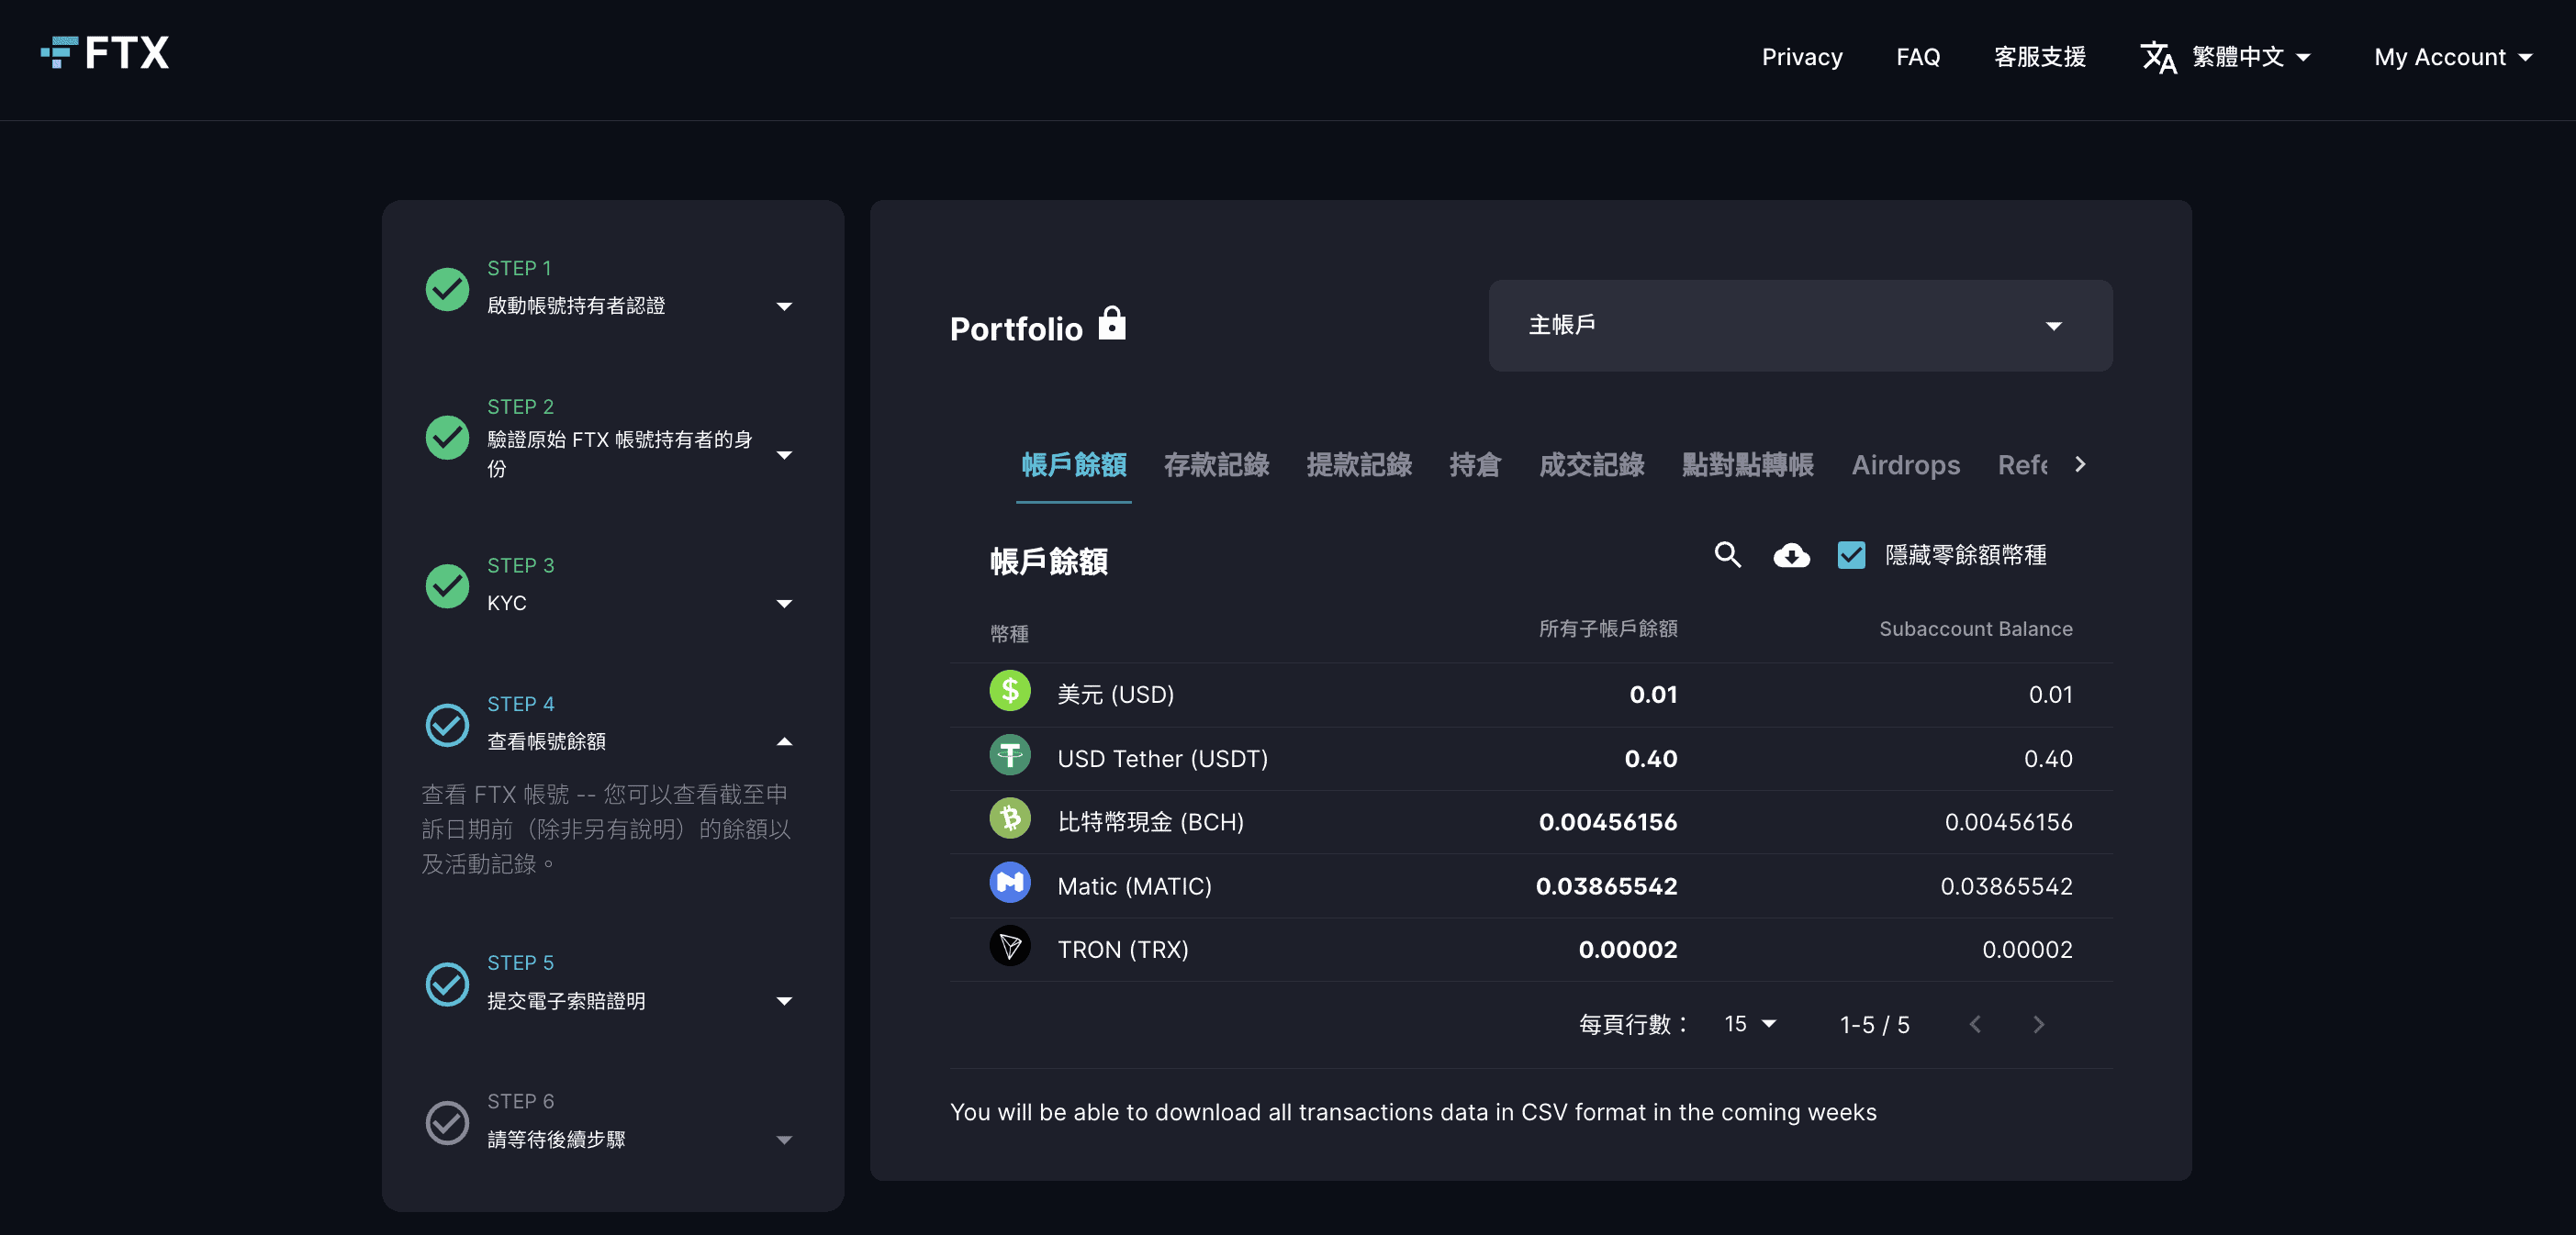Open the rows per page 15 dropdown

1750,1024
